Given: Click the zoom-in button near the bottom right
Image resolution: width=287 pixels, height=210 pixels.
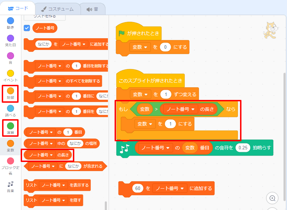Looking at the screenshot, I should pyautogui.click(x=272, y=198).
